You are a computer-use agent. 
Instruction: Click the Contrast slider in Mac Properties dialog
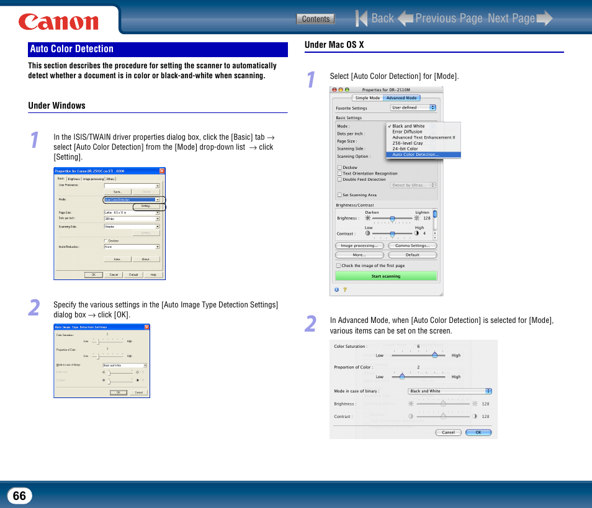coord(392,234)
